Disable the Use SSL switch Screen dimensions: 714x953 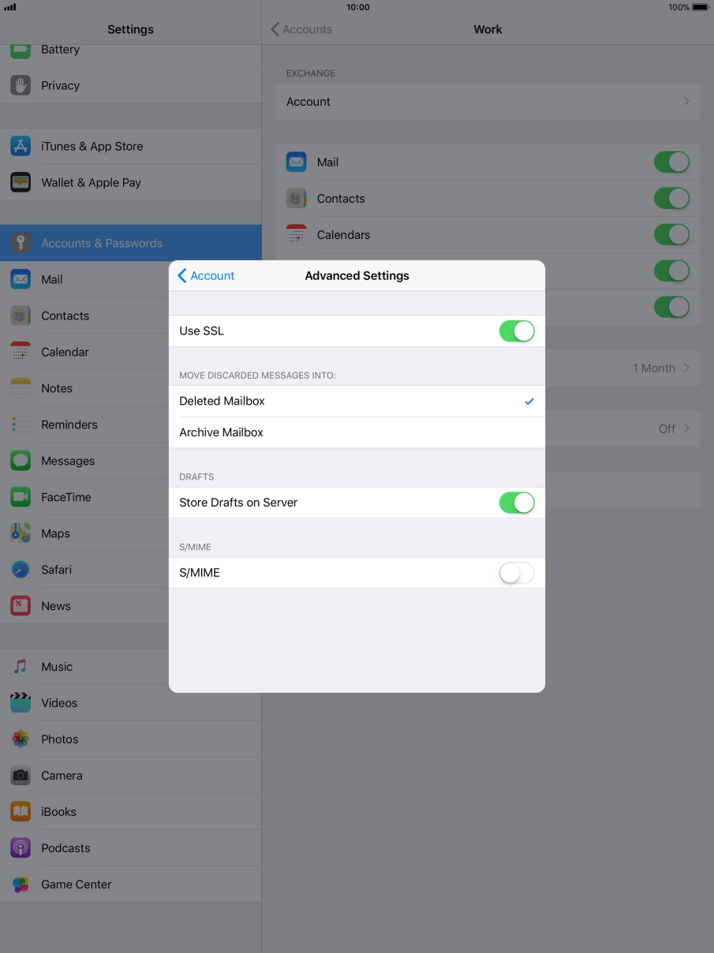coord(516,331)
